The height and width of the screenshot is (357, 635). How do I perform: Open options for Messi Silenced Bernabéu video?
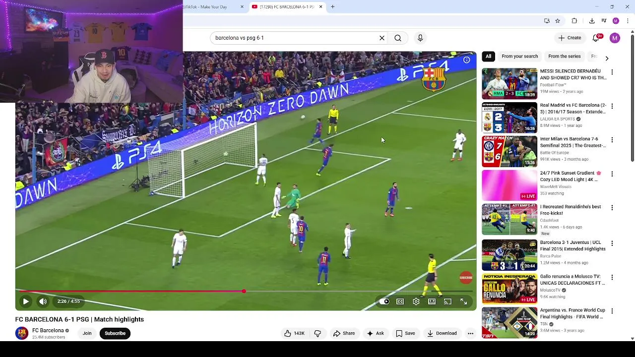click(x=612, y=72)
